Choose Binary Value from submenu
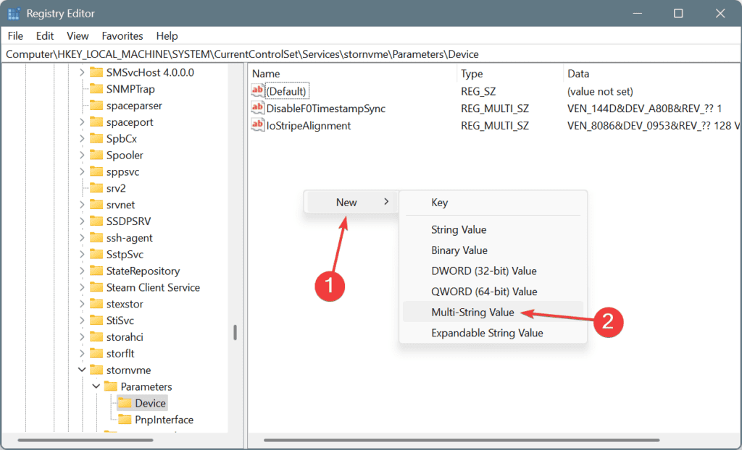The image size is (742, 450). tap(493, 250)
